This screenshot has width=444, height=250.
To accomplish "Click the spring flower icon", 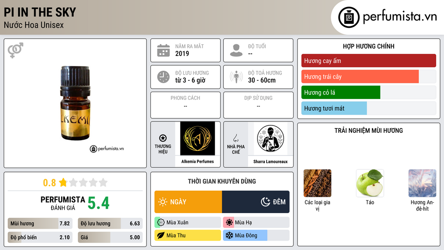I will (x=161, y=223).
